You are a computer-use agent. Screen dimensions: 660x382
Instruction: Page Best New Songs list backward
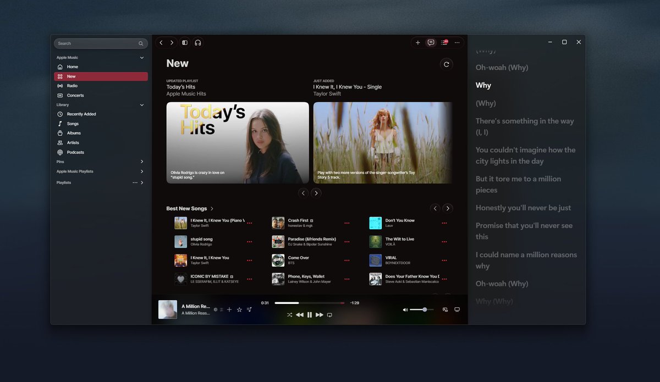[436, 208]
